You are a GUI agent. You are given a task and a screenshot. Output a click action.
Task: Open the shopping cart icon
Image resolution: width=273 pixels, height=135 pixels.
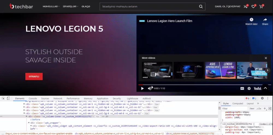click(x=261, y=7)
